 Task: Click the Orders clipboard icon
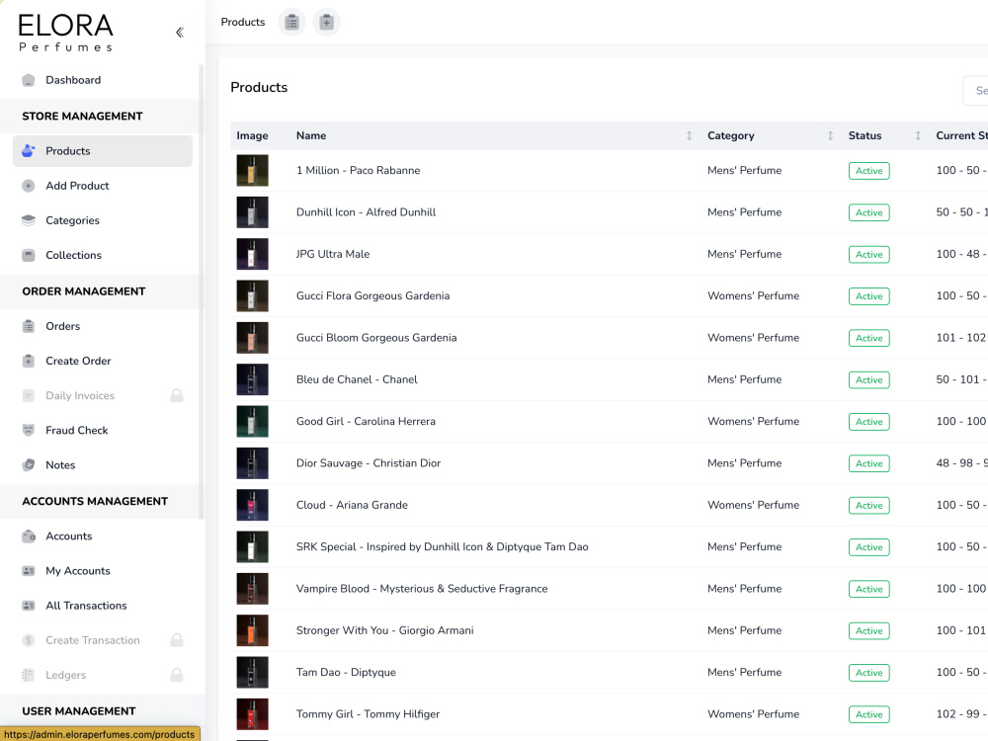point(29,326)
